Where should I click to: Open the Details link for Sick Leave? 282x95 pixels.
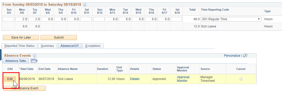click(135, 79)
